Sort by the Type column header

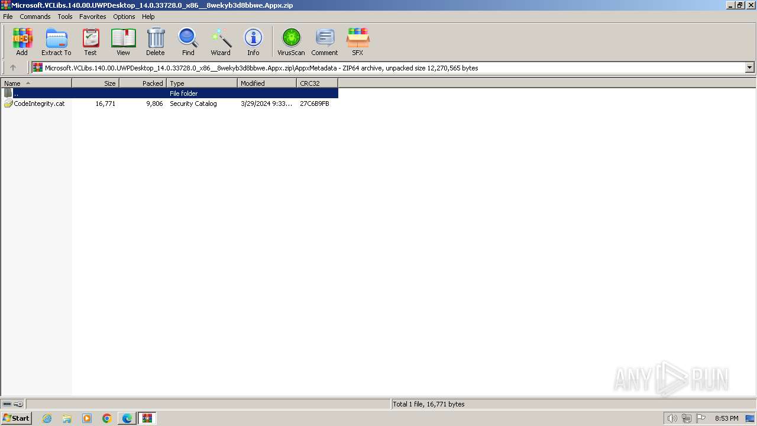[x=202, y=83]
